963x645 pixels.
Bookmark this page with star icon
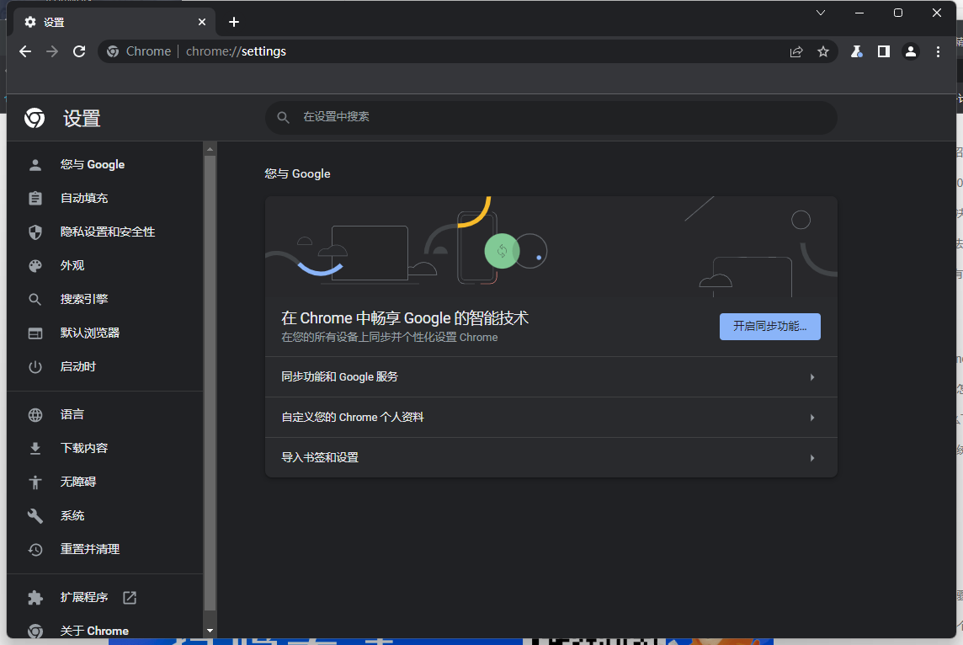tap(823, 51)
